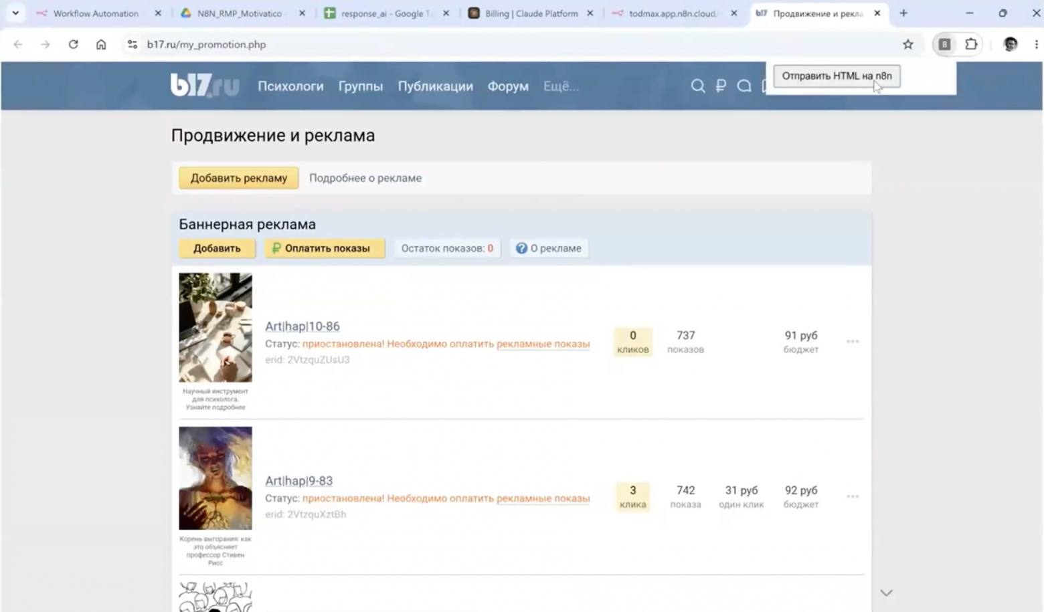Image resolution: width=1044 pixels, height=612 pixels.
Task: Click the Оплатить показы button
Action: (325, 248)
